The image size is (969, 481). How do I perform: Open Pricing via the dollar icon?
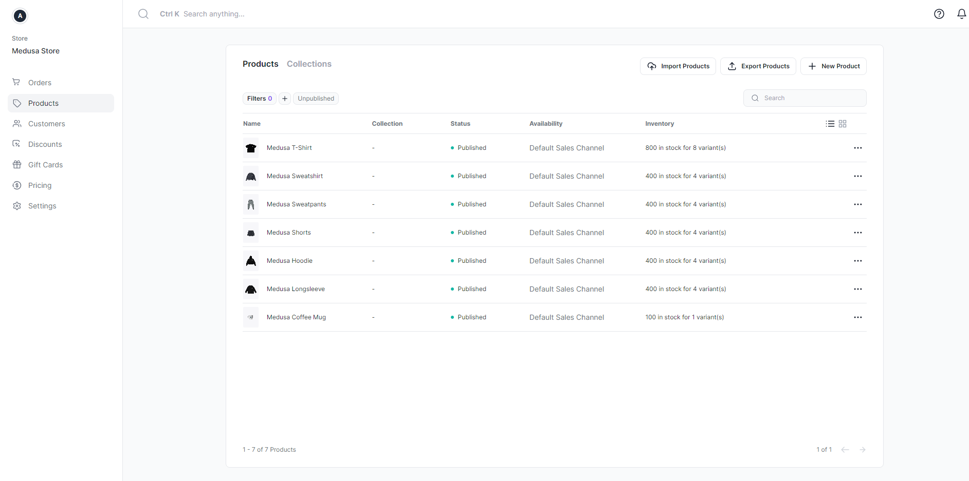pyautogui.click(x=17, y=185)
